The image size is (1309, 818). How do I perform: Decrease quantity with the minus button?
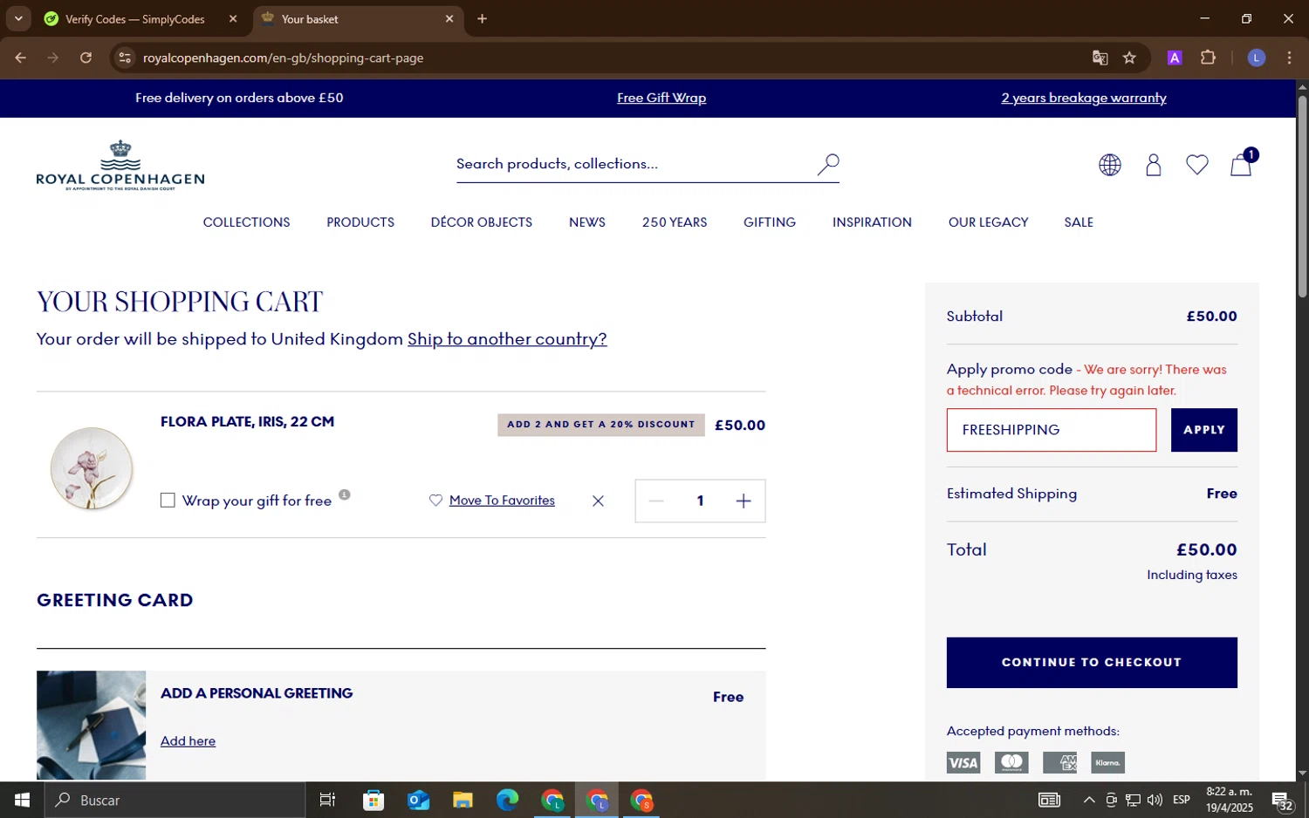pyautogui.click(x=656, y=501)
